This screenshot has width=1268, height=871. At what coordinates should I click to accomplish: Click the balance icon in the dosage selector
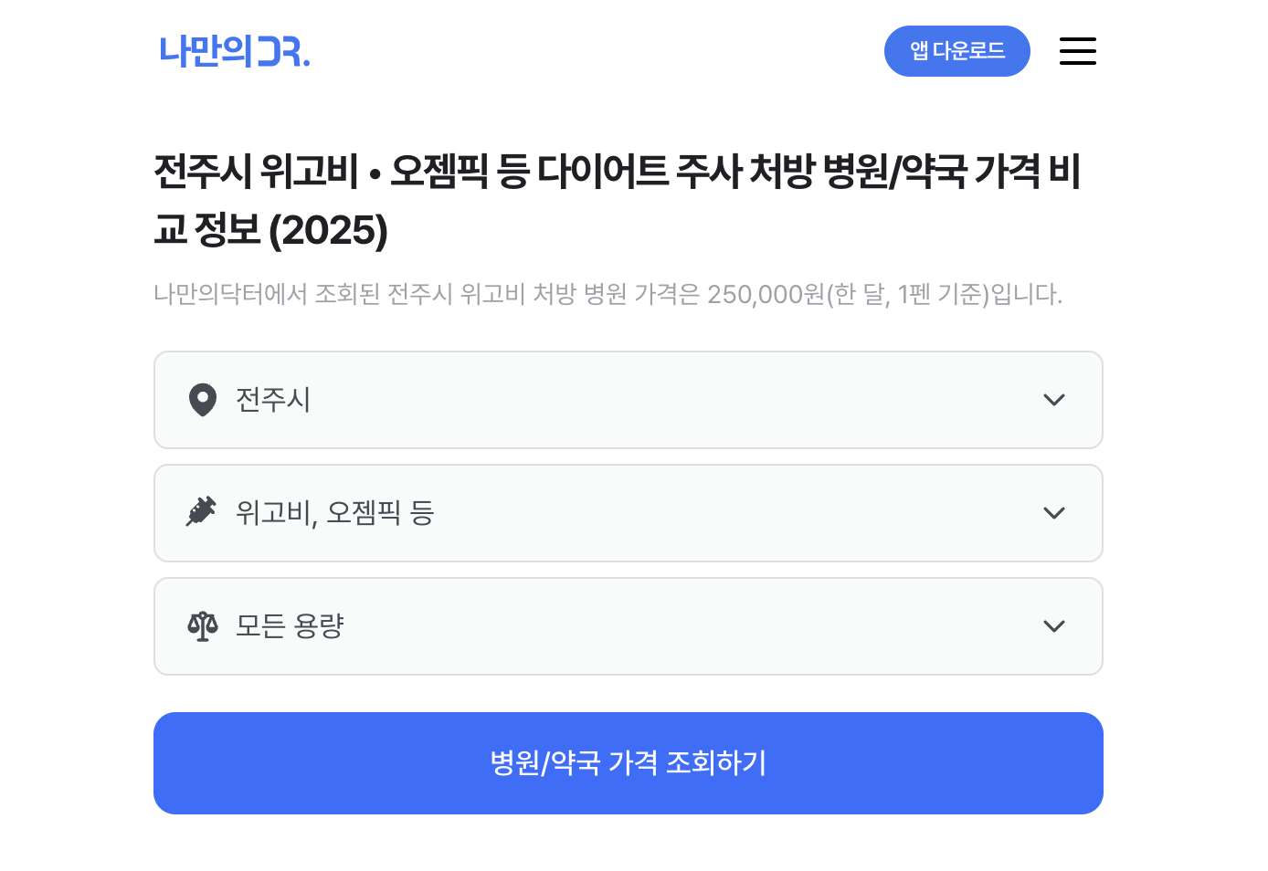[202, 626]
